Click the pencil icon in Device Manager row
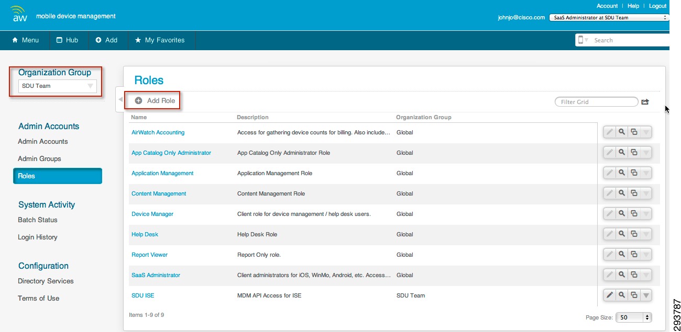Image resolution: width=681 pixels, height=332 pixels. click(609, 214)
